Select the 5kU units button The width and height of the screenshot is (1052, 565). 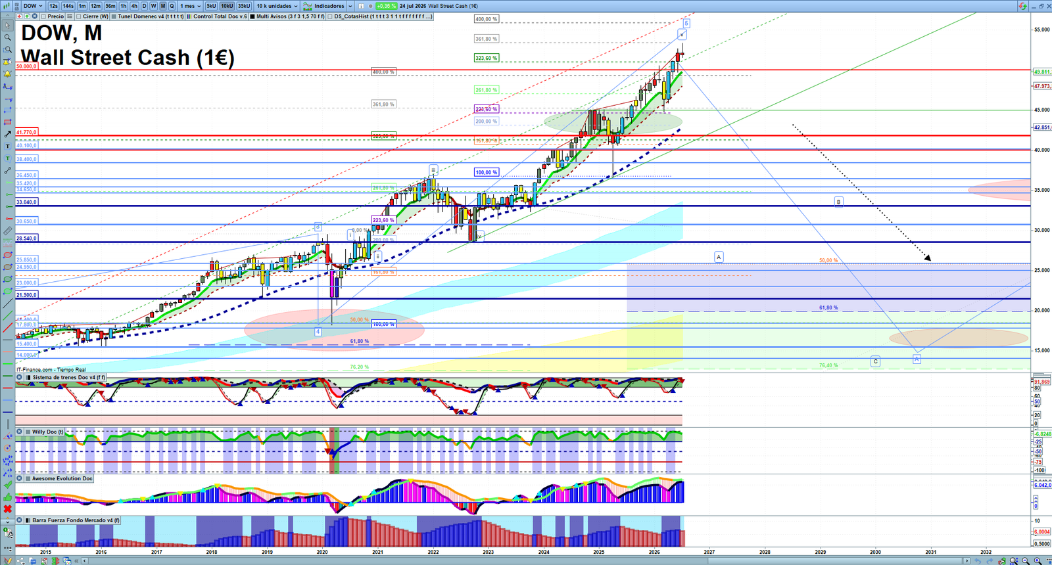211,6
